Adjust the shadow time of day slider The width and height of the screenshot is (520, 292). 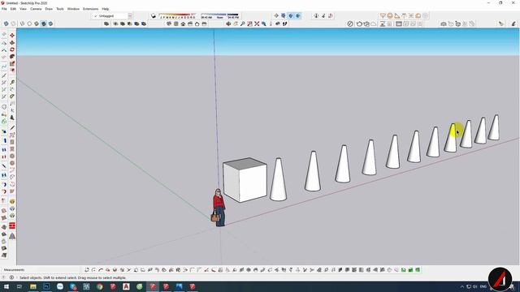(219, 15)
